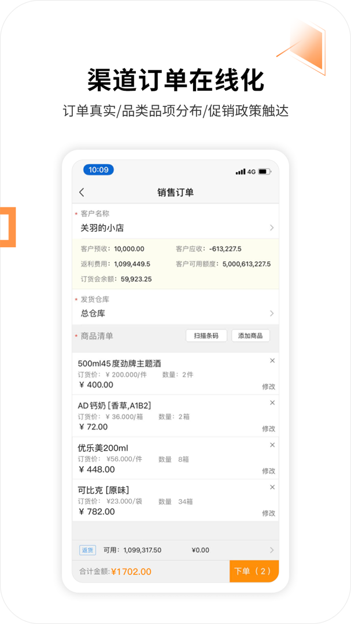The height and width of the screenshot is (624, 351).
Task: Tap the back arrow in sales order header
Action: 82,192
